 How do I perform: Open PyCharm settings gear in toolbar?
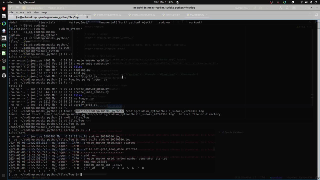(294, 8)
